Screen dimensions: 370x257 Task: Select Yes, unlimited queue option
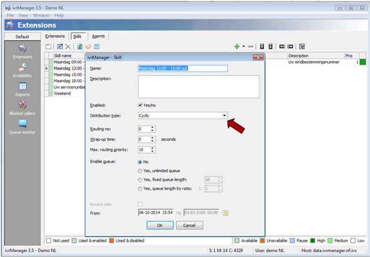point(140,171)
